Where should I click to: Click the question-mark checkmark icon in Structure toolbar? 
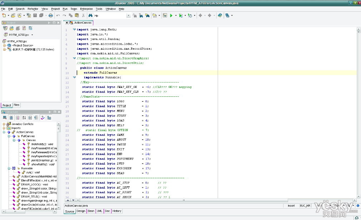[x=43, y=117]
